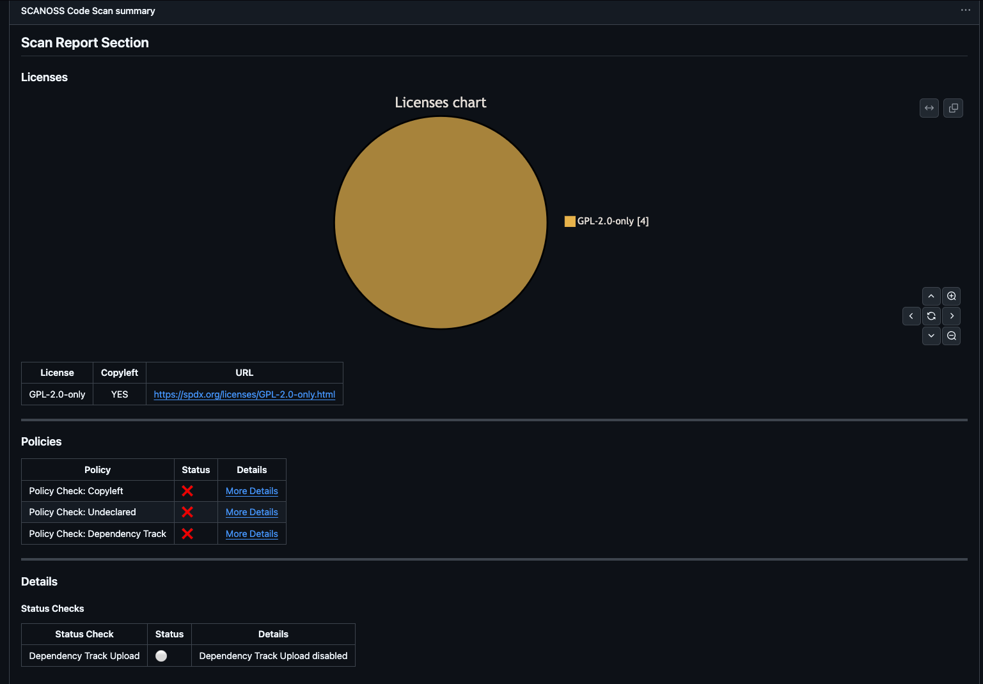Expand the licenses chart to full width

pos(929,108)
